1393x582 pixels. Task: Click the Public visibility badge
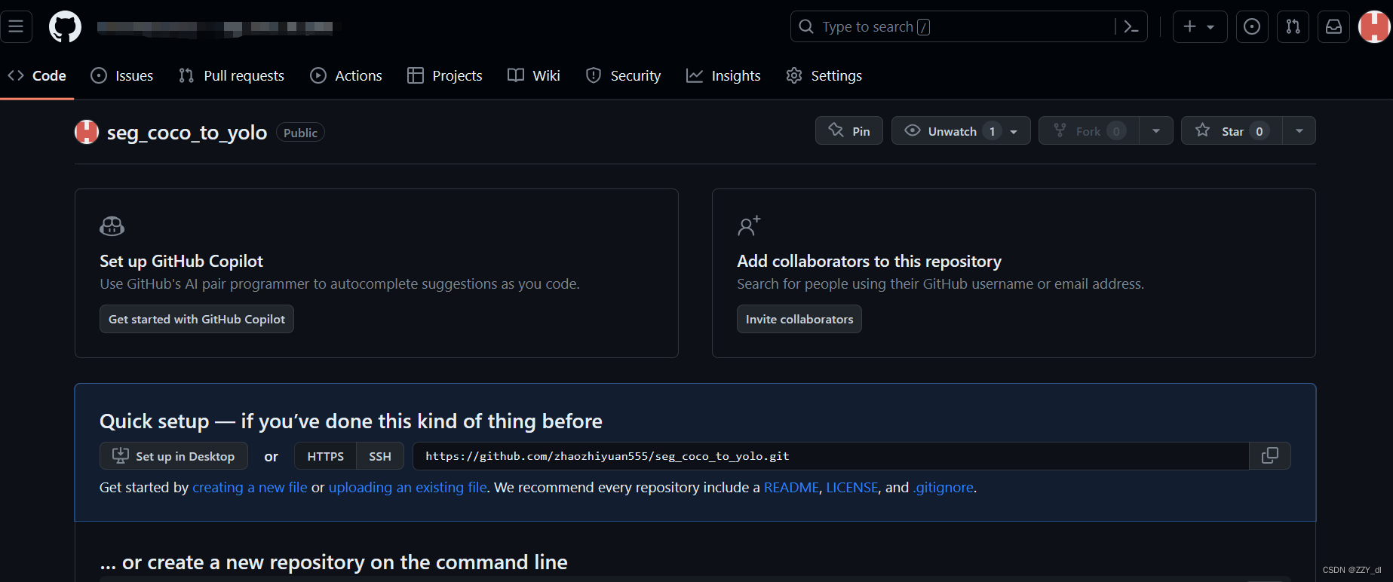pyautogui.click(x=300, y=133)
